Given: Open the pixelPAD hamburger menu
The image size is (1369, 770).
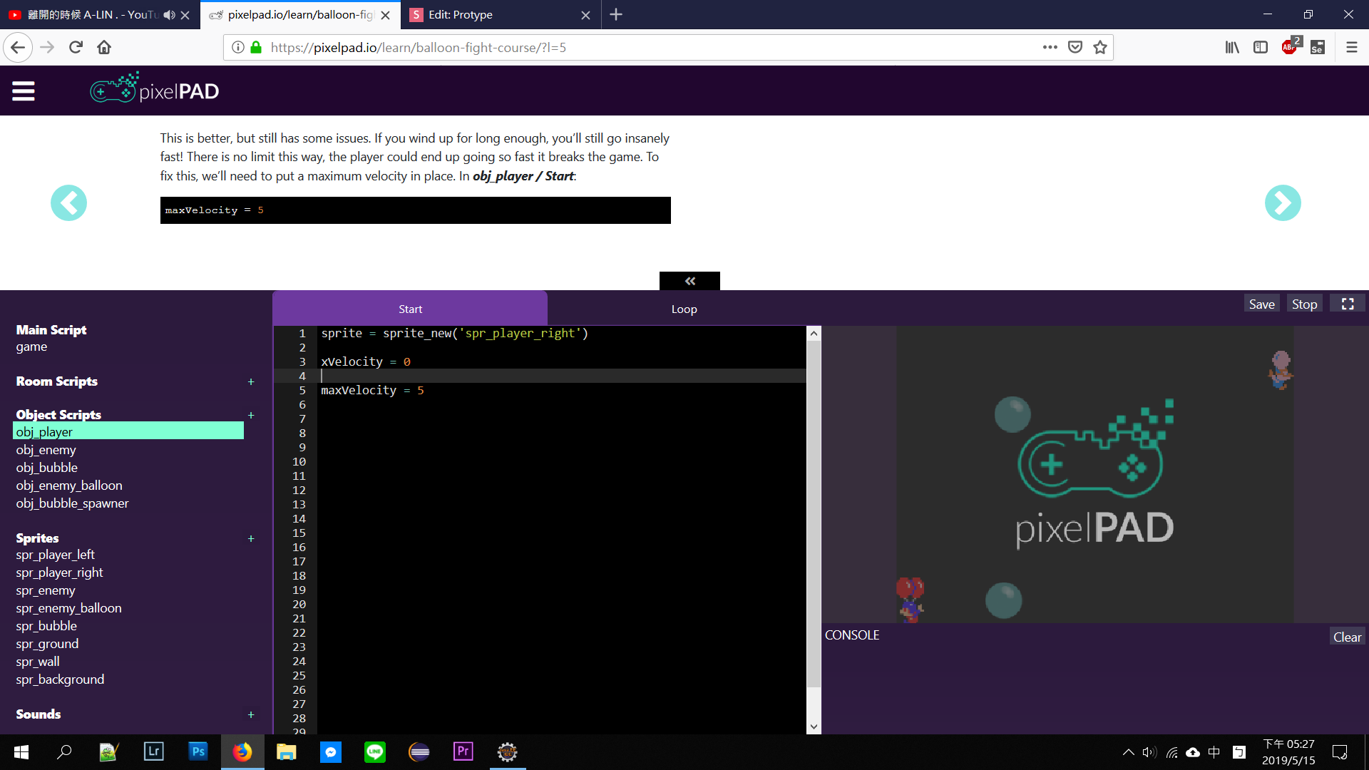Looking at the screenshot, I should tap(24, 91).
